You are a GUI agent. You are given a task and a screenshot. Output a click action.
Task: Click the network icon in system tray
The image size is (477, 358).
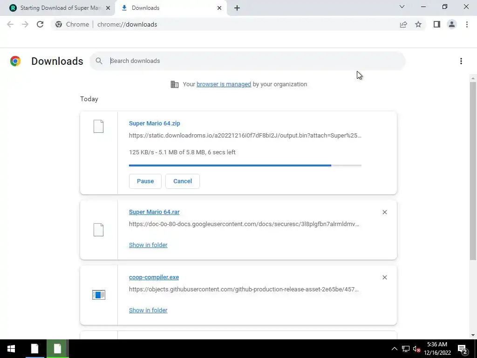(x=406, y=349)
